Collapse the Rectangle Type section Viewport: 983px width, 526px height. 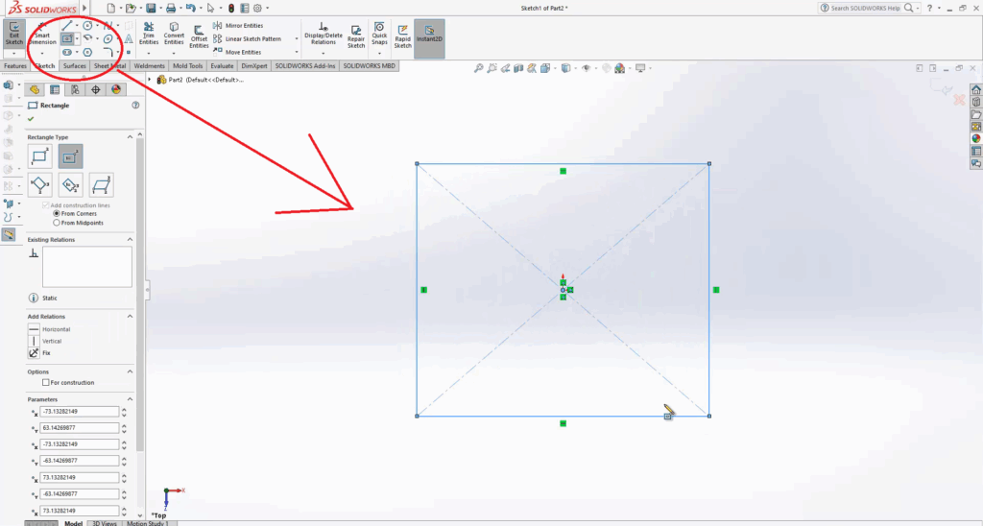point(131,136)
